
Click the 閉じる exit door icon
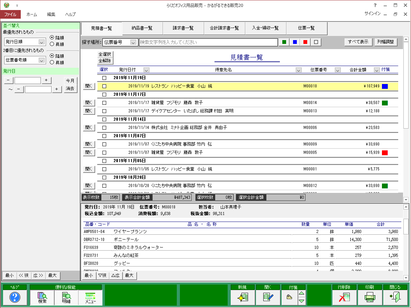pyautogui.click(x=395, y=297)
